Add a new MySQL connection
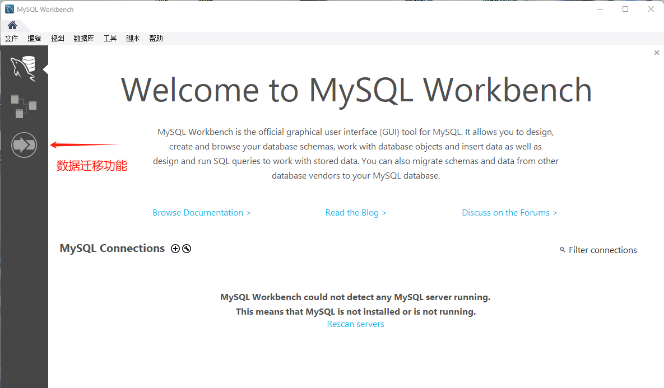This screenshot has width=664, height=388. [175, 249]
